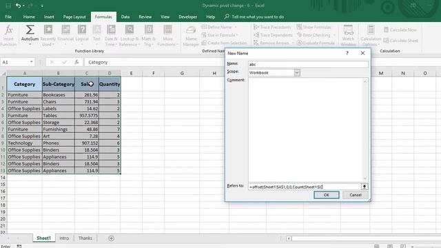The width and height of the screenshot is (441, 248).
Task: Open the Date & Time functions icon
Action: [111, 30]
